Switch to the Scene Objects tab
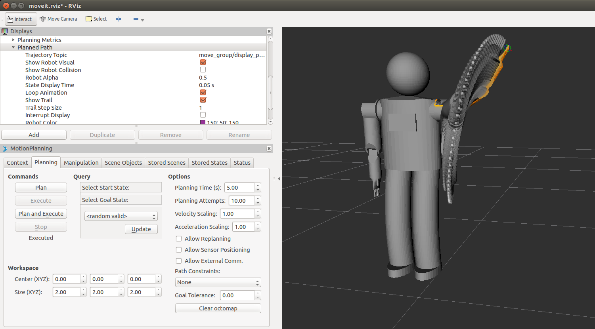The width and height of the screenshot is (595, 329). [123, 163]
